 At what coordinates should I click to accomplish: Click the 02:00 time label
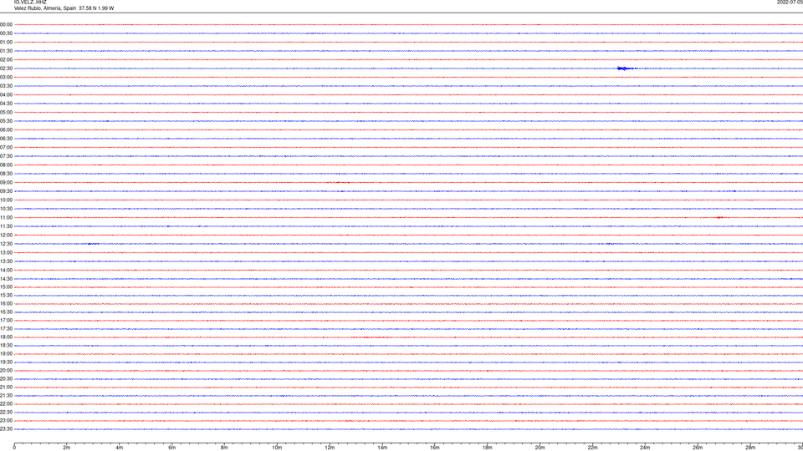pyautogui.click(x=6, y=60)
